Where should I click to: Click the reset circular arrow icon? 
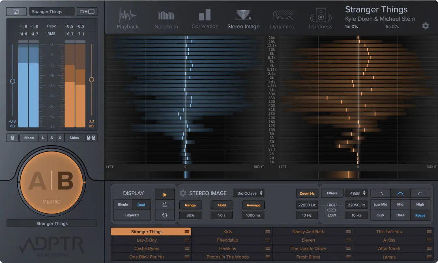[x=165, y=205]
